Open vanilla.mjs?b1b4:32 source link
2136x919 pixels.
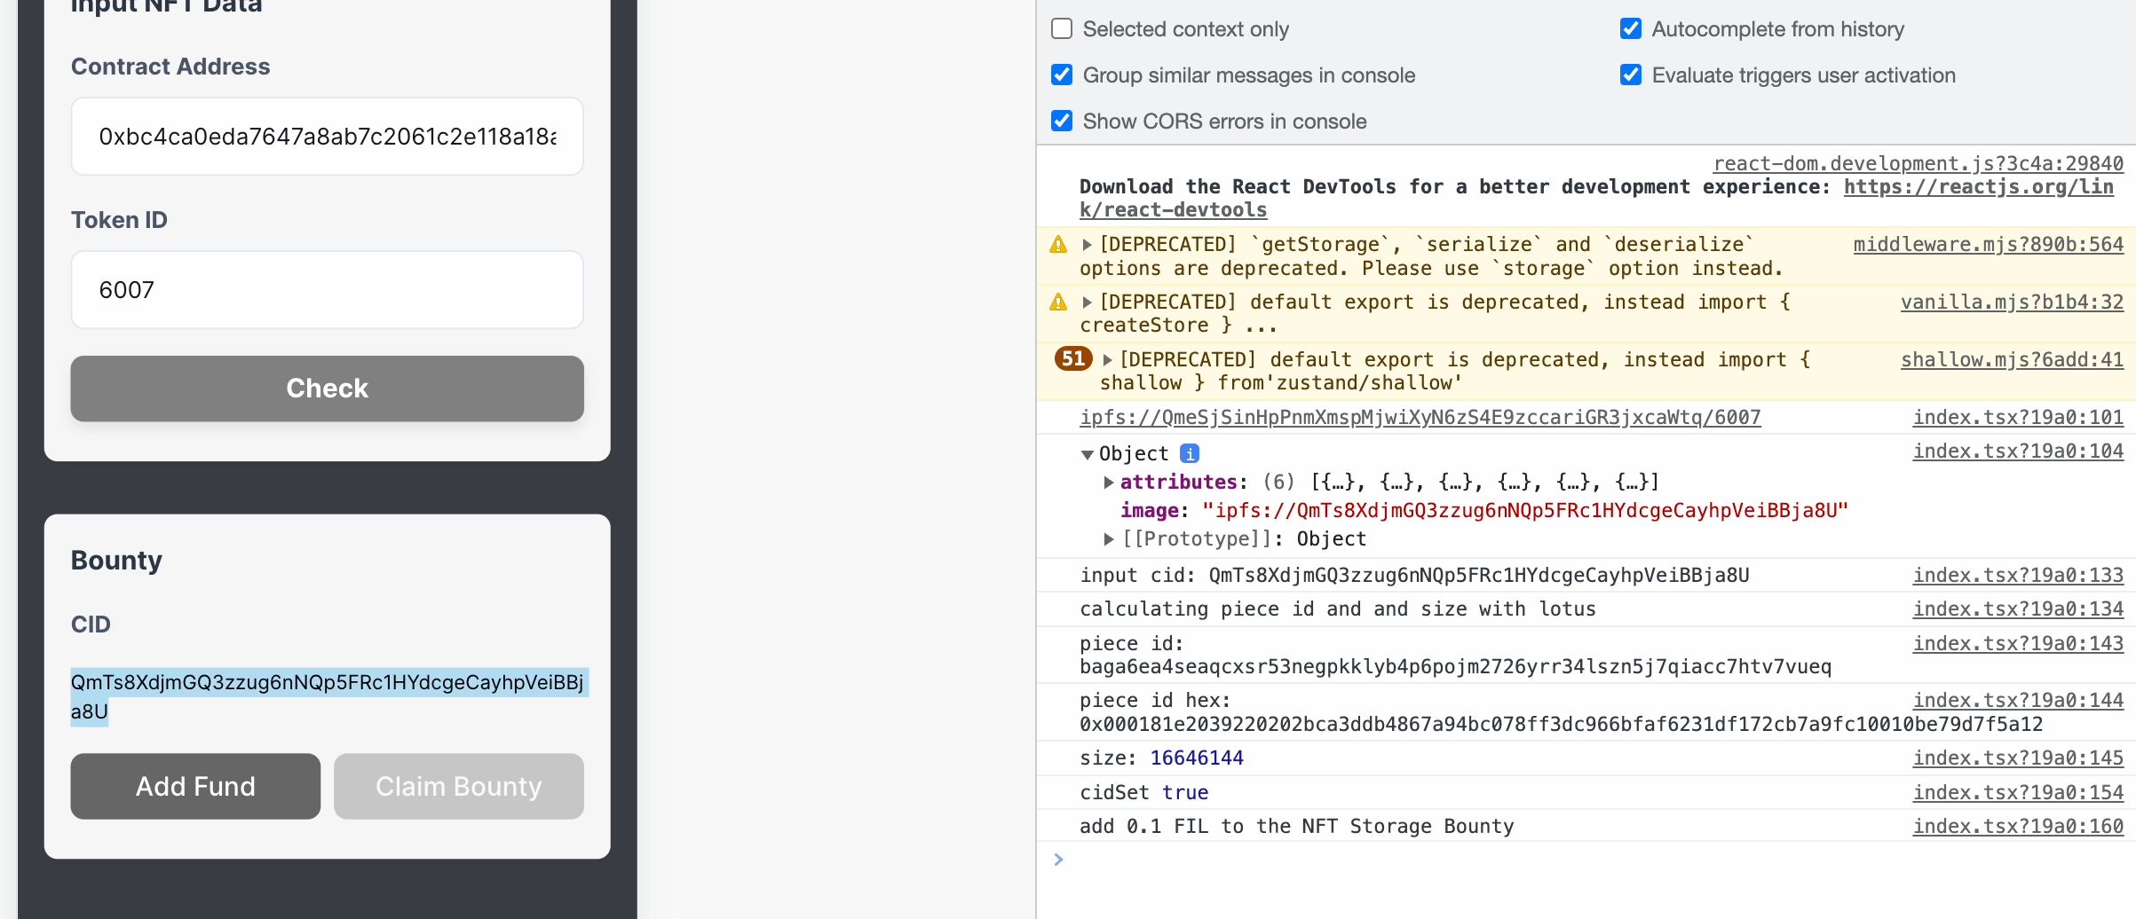coord(2012,302)
